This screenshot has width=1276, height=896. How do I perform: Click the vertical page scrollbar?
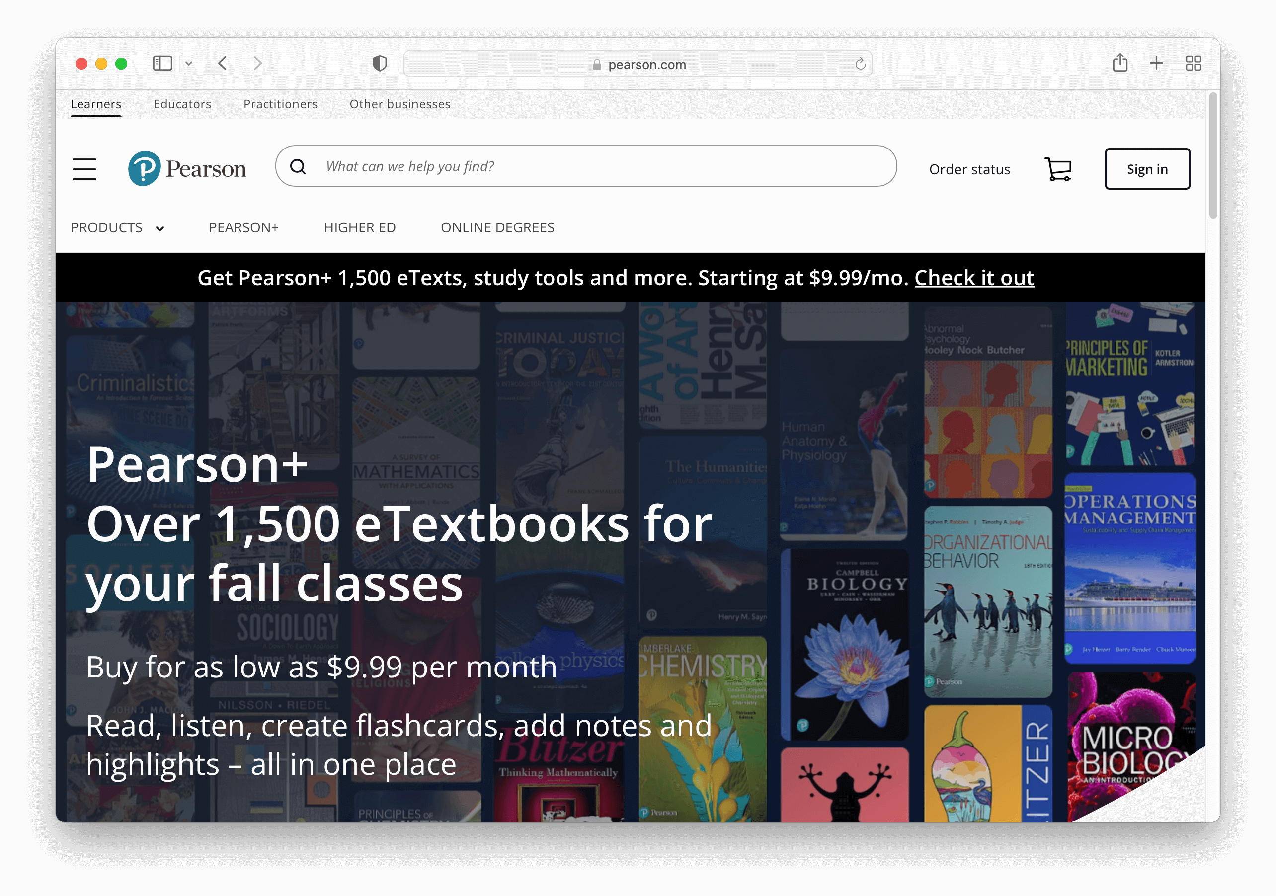pos(1212,155)
